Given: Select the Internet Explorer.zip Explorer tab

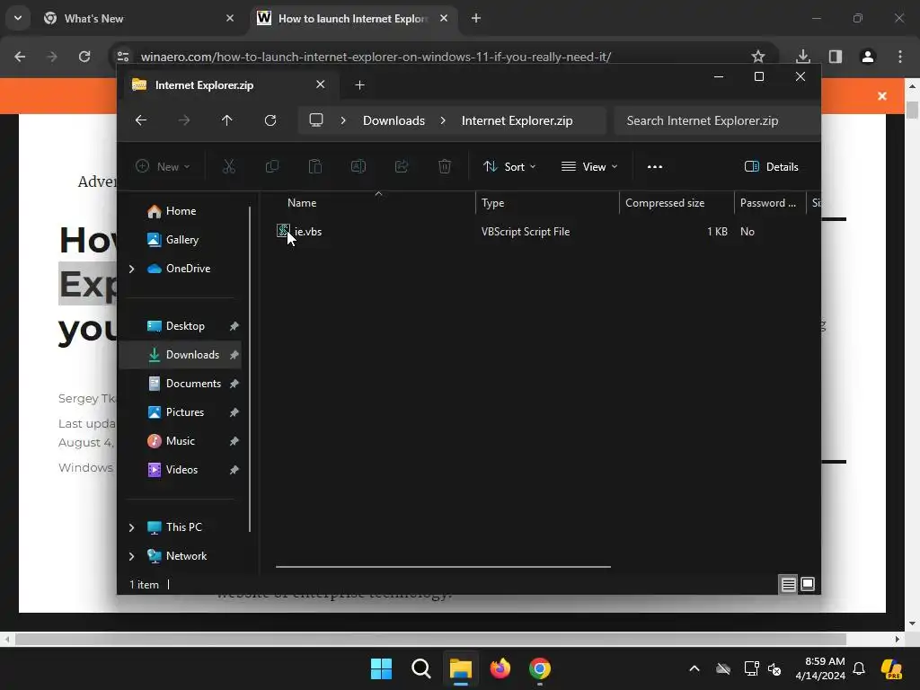Looking at the screenshot, I should coord(229,85).
